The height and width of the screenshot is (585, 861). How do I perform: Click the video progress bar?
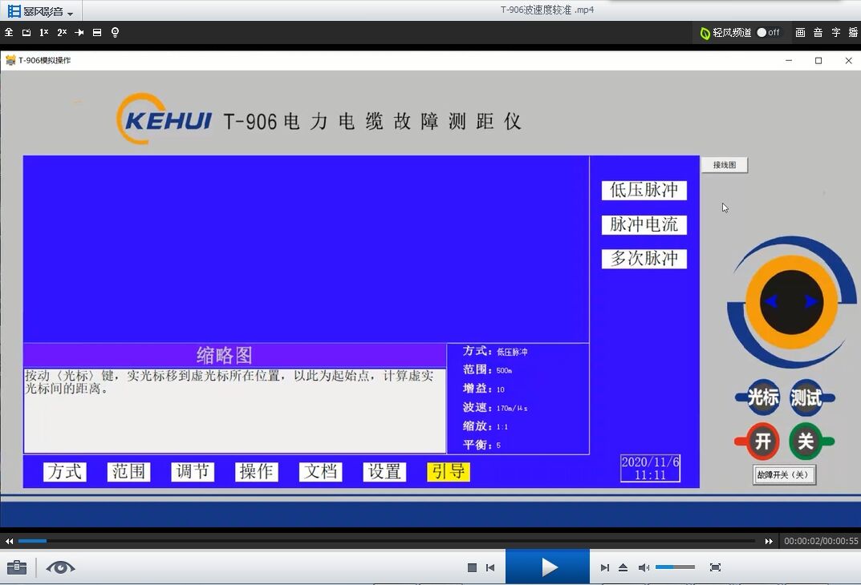(x=385, y=541)
